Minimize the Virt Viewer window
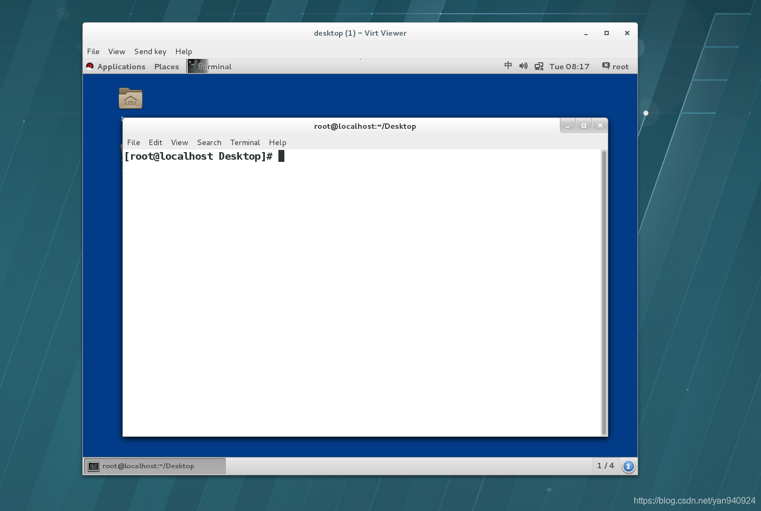This screenshot has width=761, height=511. (586, 33)
